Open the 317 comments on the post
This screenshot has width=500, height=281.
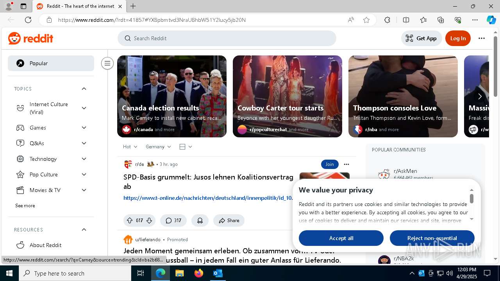(173, 221)
